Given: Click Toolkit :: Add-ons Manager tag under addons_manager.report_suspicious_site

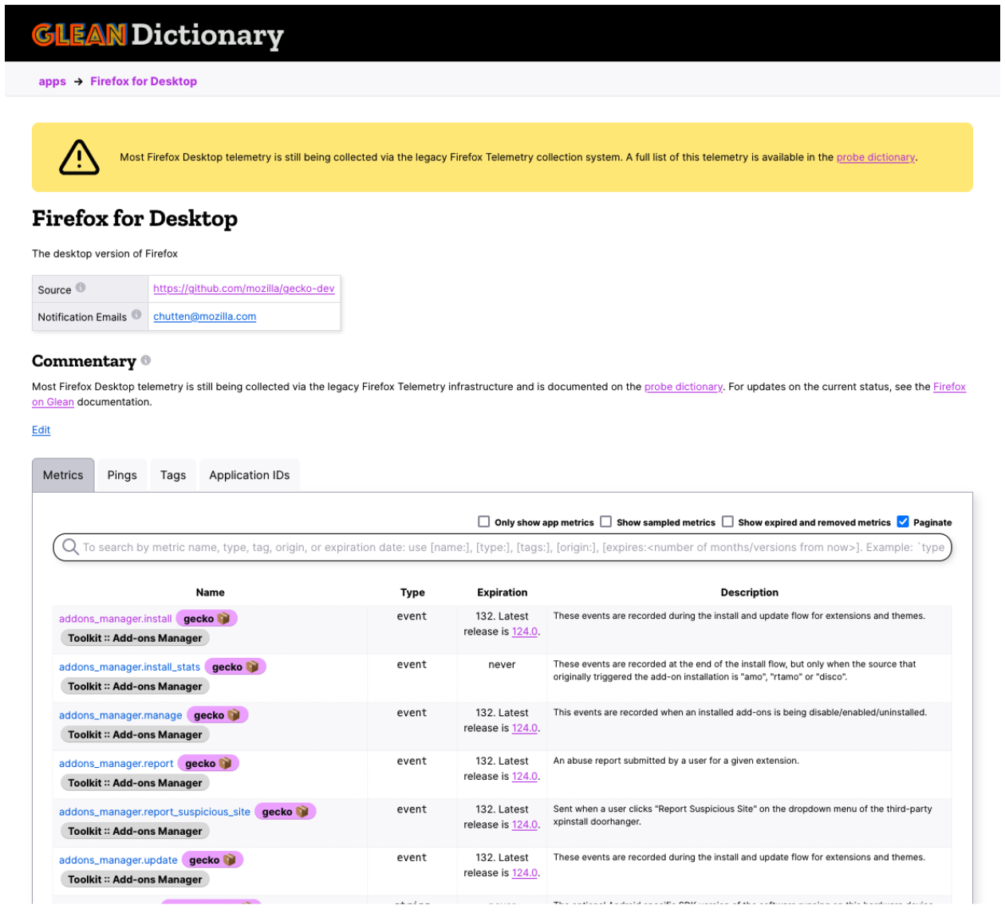Looking at the screenshot, I should click(135, 832).
